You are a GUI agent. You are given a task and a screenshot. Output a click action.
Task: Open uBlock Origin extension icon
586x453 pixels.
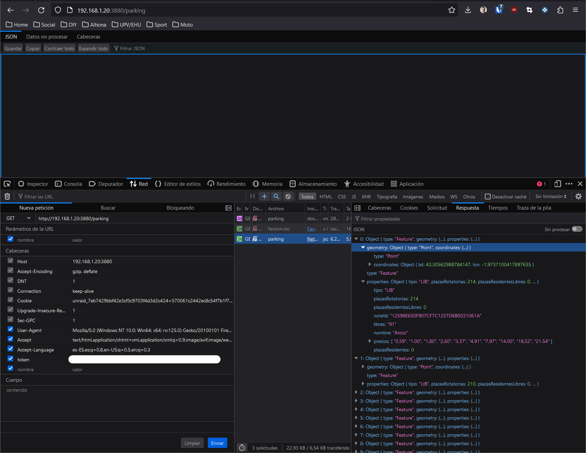click(x=514, y=10)
